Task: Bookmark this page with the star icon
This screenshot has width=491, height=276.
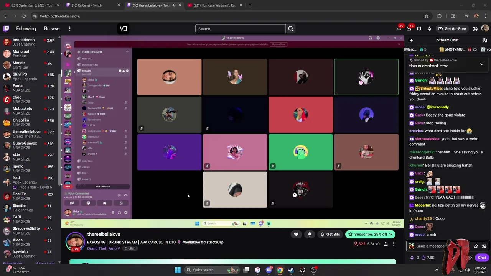Action: [426, 16]
